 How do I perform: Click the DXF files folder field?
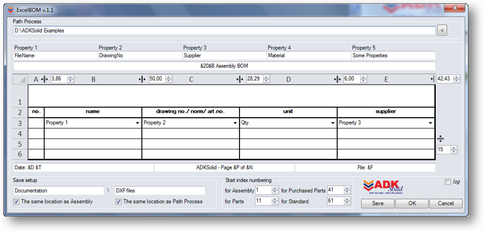[x=160, y=191]
